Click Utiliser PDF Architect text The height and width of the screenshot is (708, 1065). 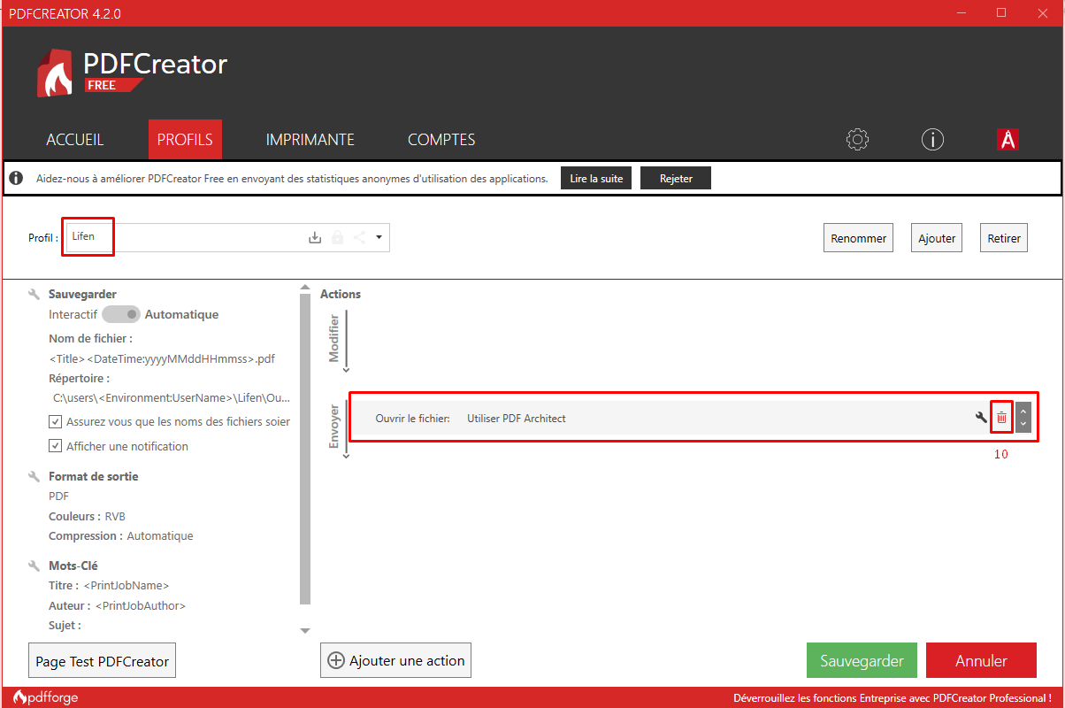517,418
